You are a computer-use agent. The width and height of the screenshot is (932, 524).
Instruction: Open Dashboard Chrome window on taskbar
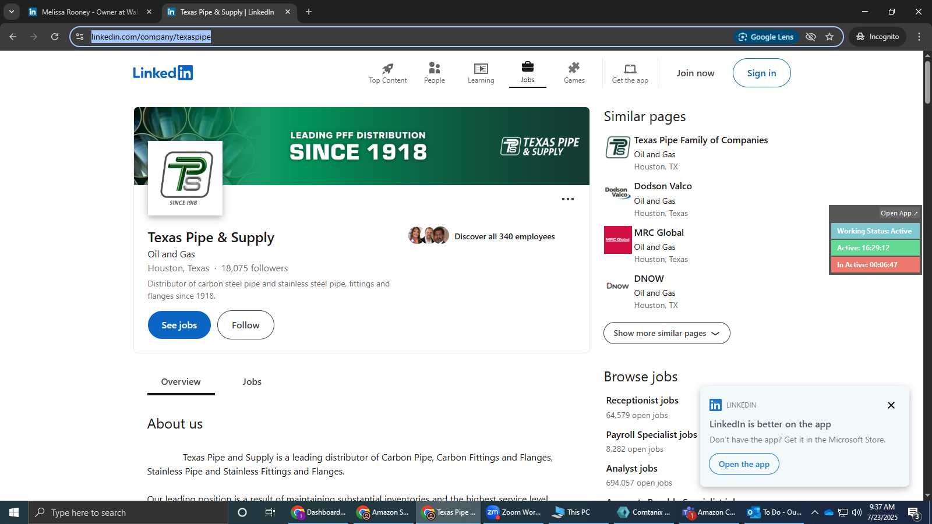(319, 512)
